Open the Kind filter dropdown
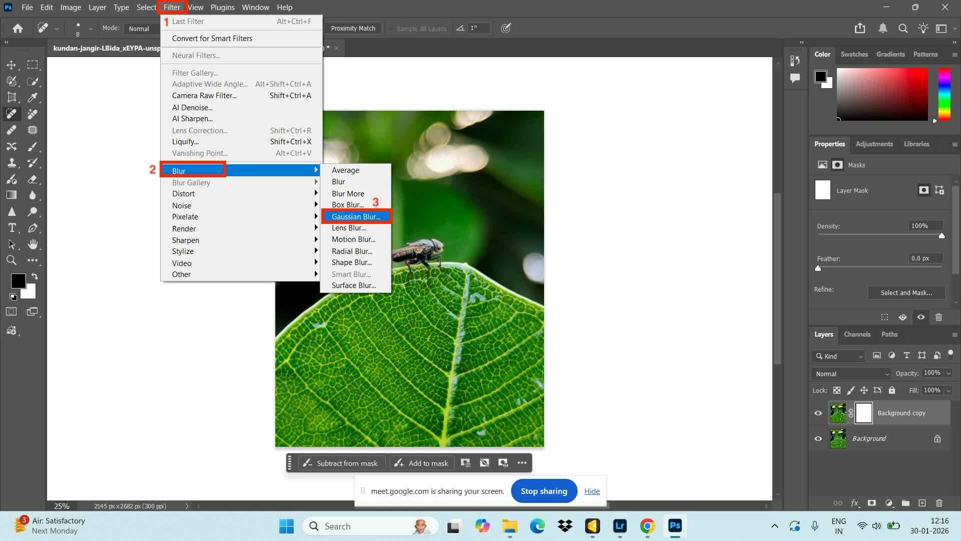This screenshot has height=541, width=961. [838, 356]
